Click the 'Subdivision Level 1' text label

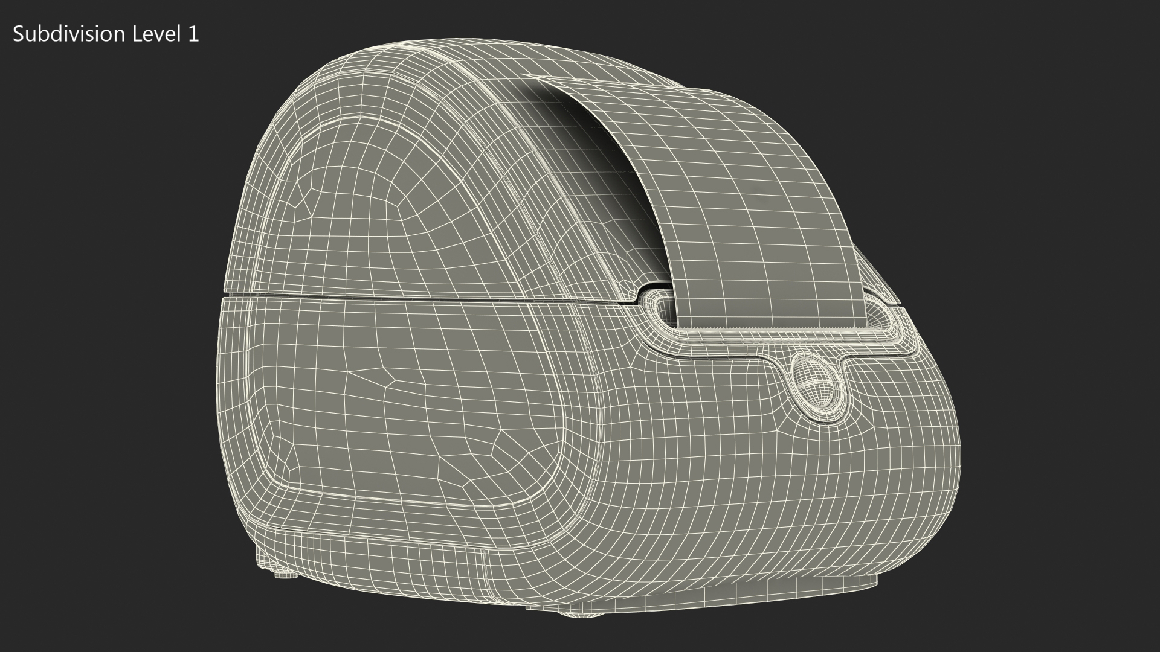click(106, 34)
